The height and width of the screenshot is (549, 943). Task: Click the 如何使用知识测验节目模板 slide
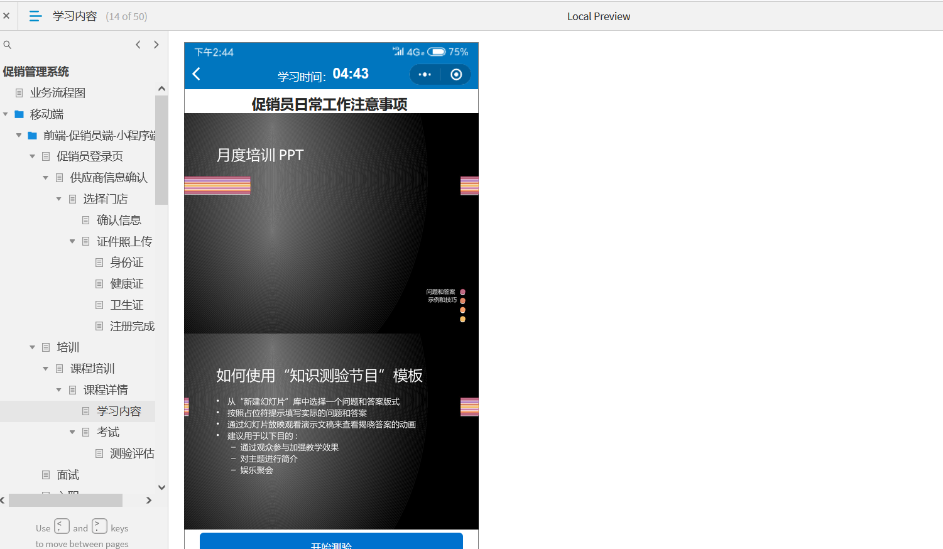pyautogui.click(x=331, y=431)
